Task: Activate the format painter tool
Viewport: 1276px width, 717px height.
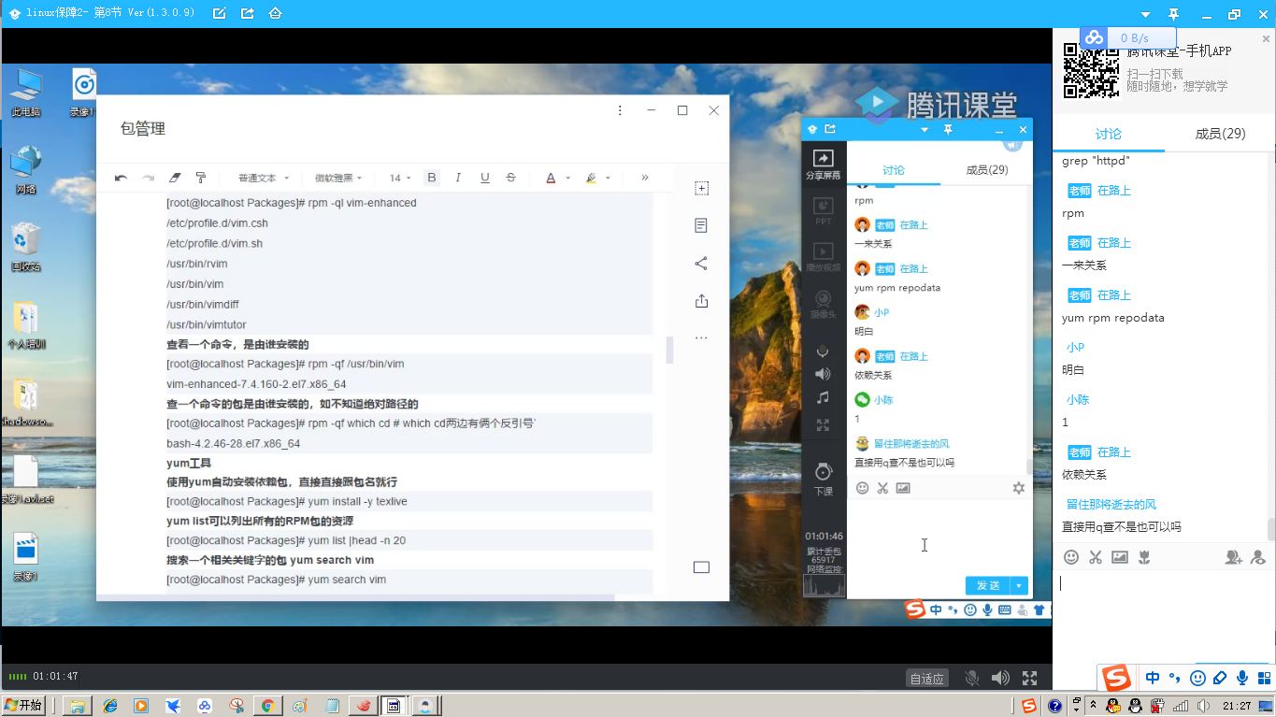Action: [200, 178]
